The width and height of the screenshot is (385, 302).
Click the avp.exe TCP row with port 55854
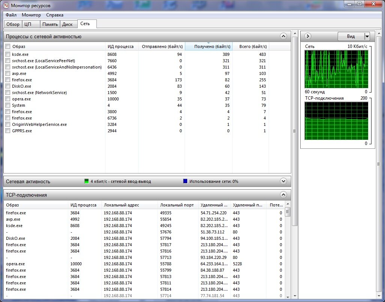[144, 219]
